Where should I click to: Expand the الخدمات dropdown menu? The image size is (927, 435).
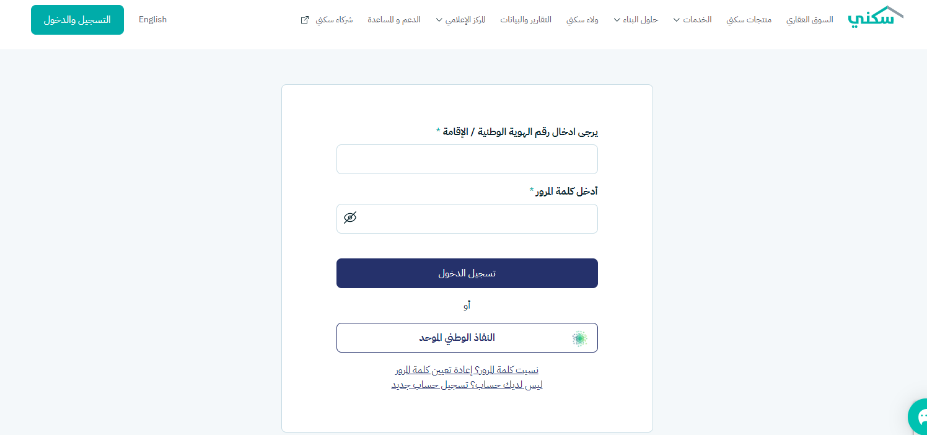[x=692, y=20]
